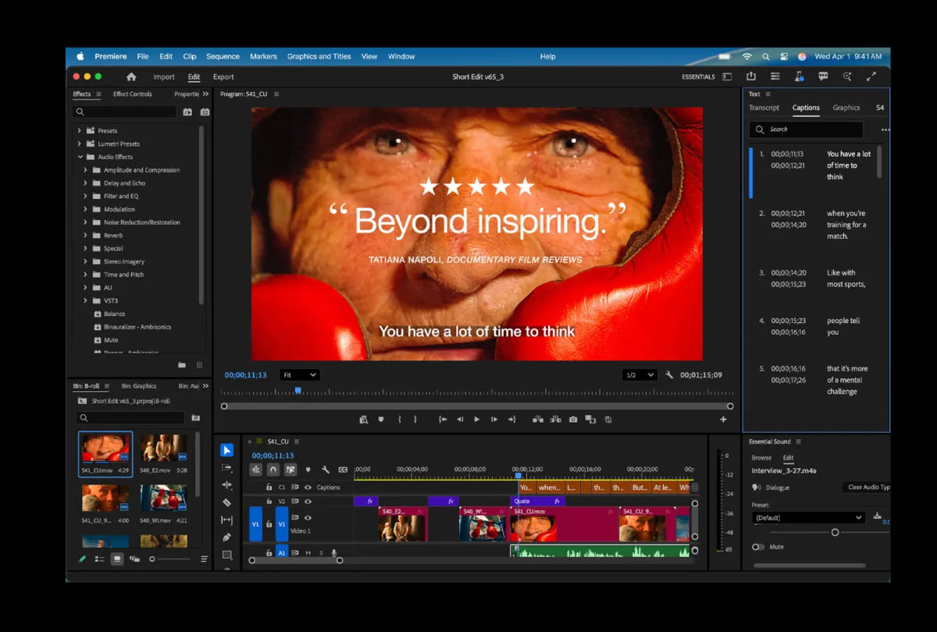Click the Home icon in header bar
Image resolution: width=937 pixels, height=632 pixels.
131,77
